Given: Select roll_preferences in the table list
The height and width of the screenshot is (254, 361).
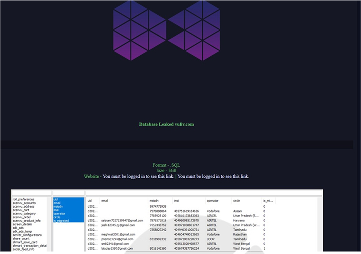Looking at the screenshot, I should click(23, 199).
